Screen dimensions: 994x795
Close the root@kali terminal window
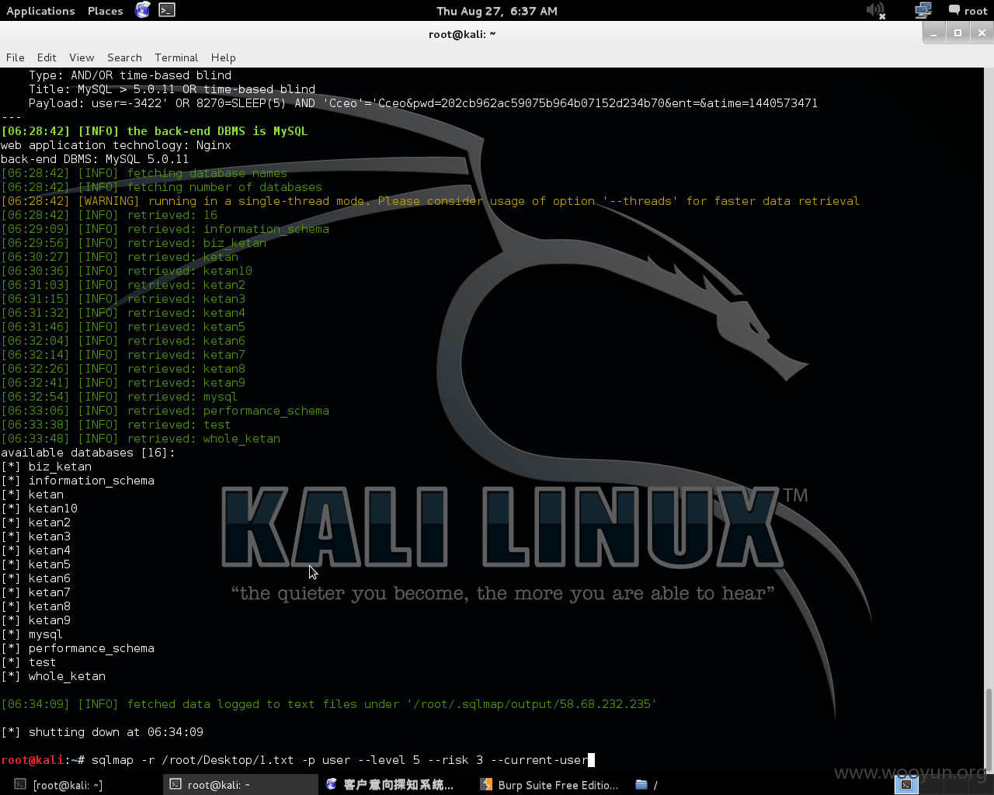(x=982, y=33)
